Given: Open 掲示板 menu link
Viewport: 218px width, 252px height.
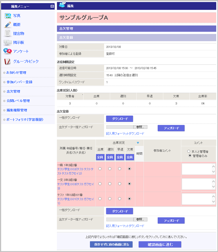Looking at the screenshot, I should coord(19,42).
